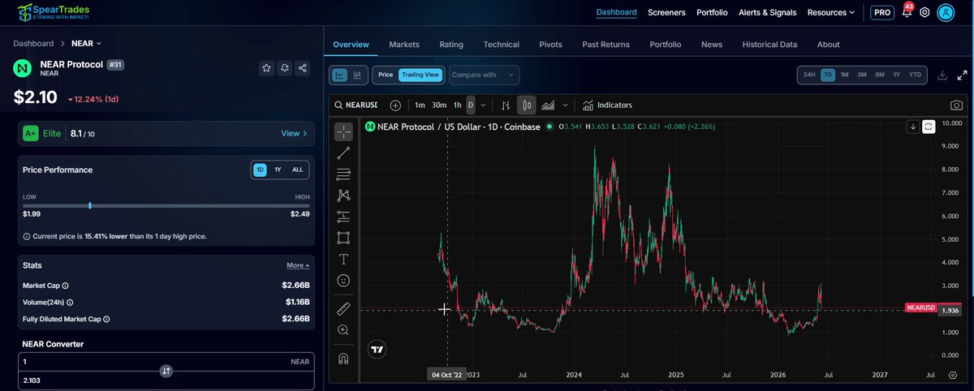Click the auto-scale chart button

(x=929, y=127)
